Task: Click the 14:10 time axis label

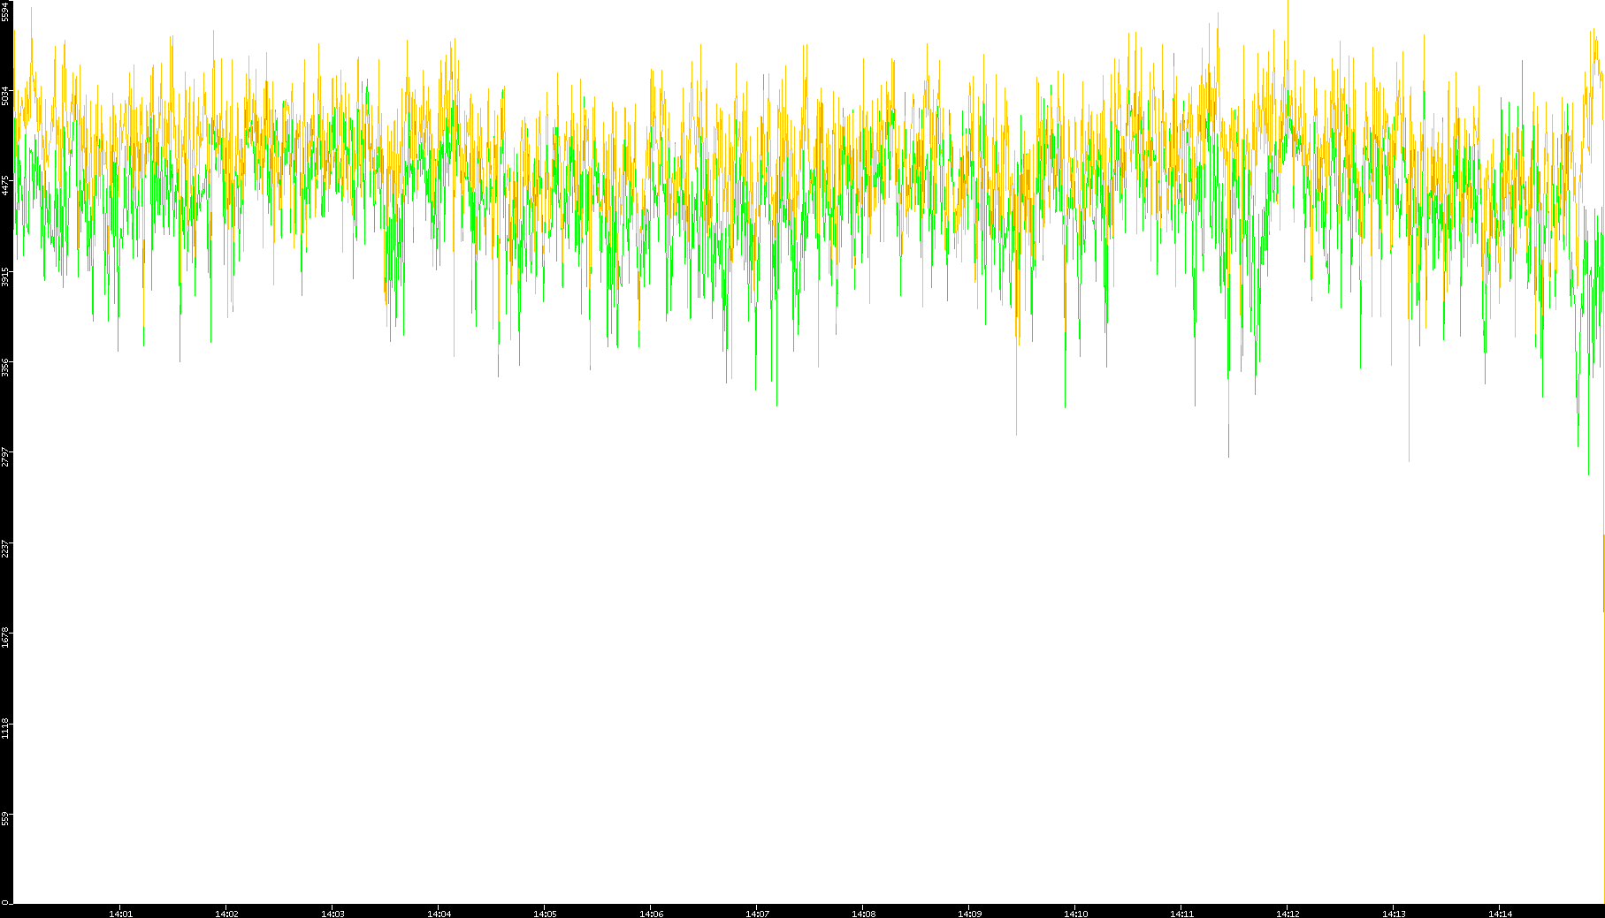Action: point(1075,914)
